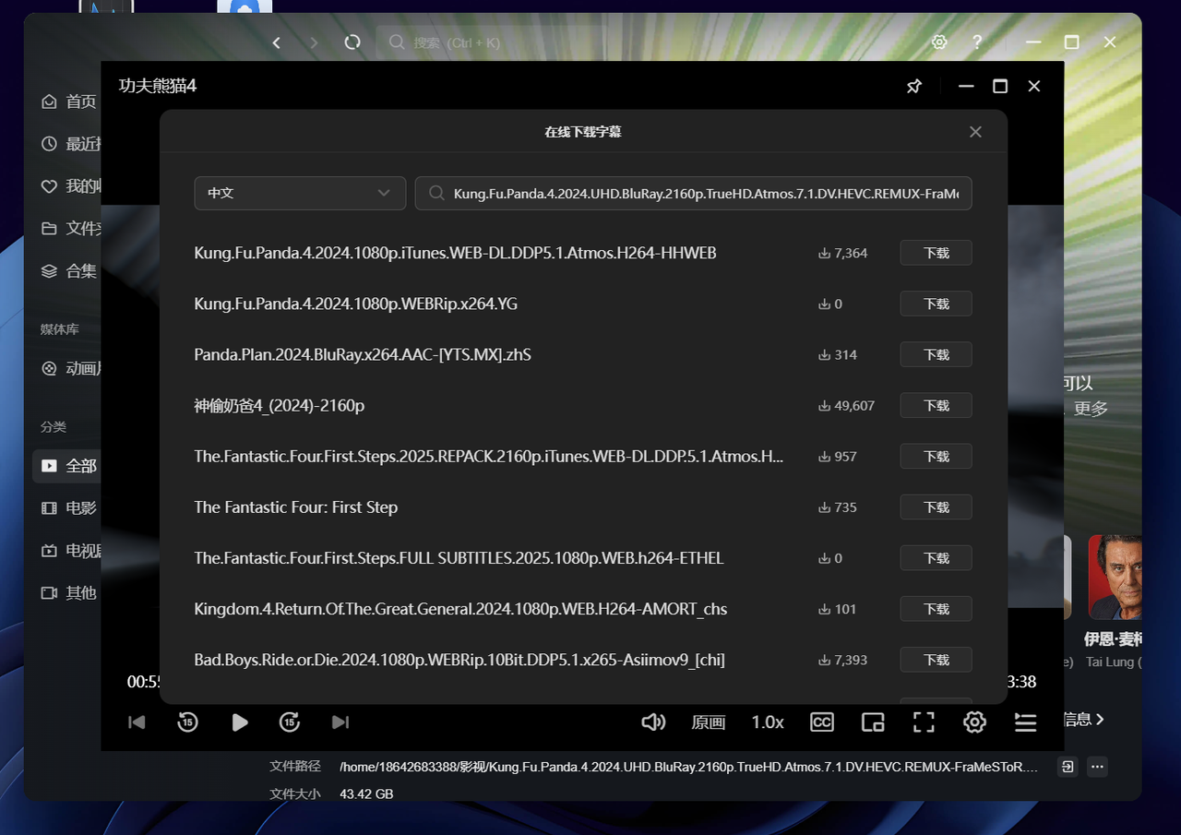Select the Kung.Fu.Panda.4 HHWEB result title
The height and width of the screenshot is (835, 1181).
pyautogui.click(x=456, y=253)
